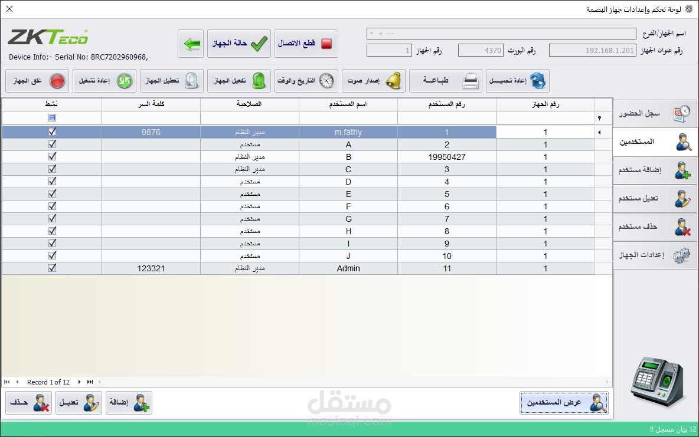This screenshot has width=699, height=437.
Task: Toggle active checkbox for user A
Action: coord(52,144)
